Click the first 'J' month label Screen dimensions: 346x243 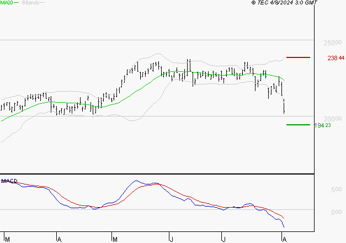pyautogui.click(x=172, y=240)
